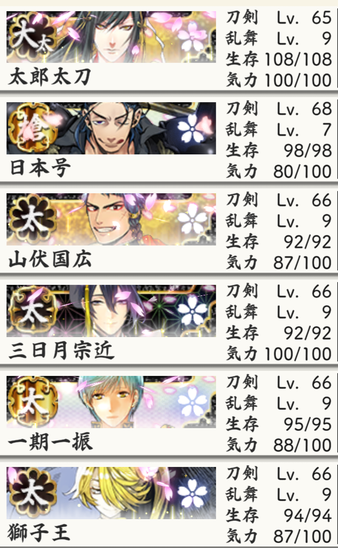Click the 太 badge on 山伏国広's card

click(33, 219)
